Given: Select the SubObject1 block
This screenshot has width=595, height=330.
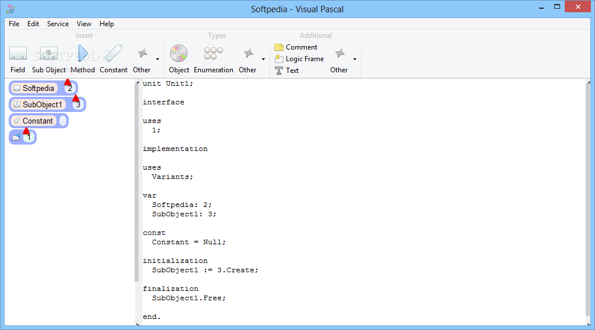Looking at the screenshot, I should point(38,104).
